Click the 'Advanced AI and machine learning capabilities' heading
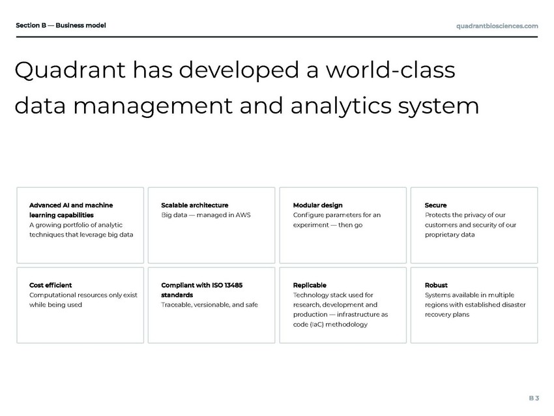The image size is (554, 416). pos(70,210)
